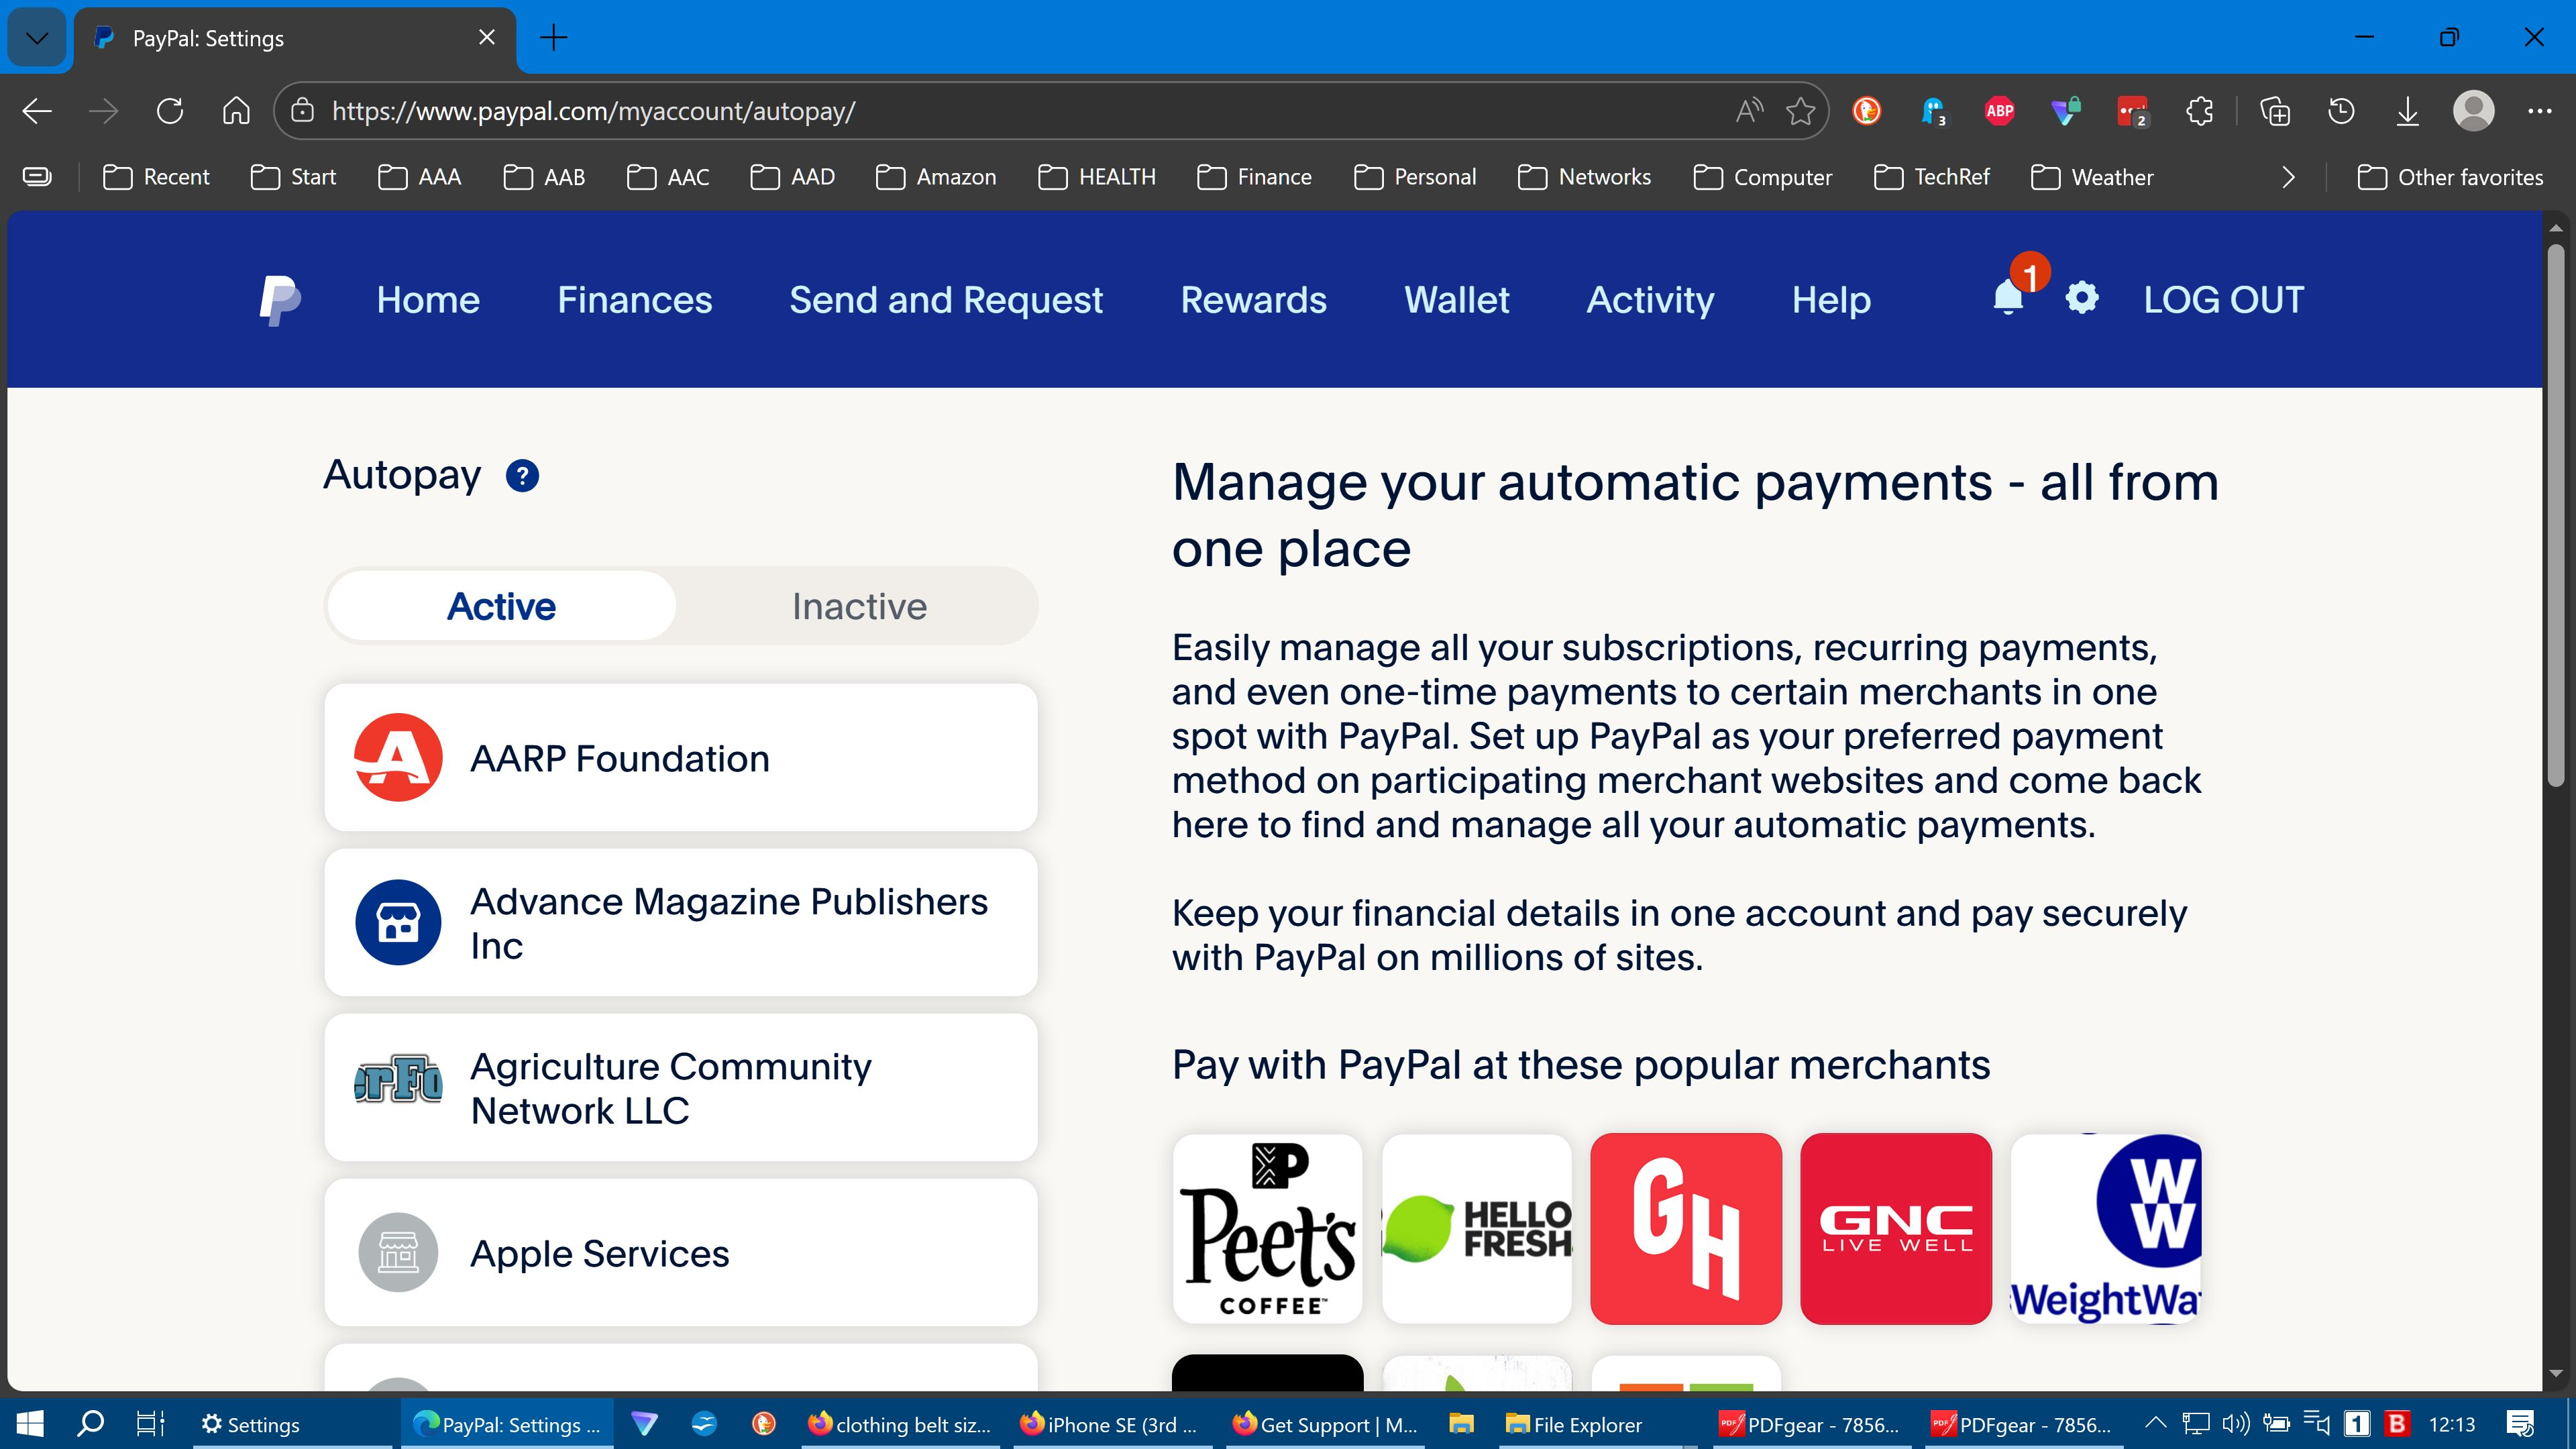Screen dimensions: 2576x1449
Task: Add this page to favorites star
Action: pyautogui.click(x=1800, y=111)
